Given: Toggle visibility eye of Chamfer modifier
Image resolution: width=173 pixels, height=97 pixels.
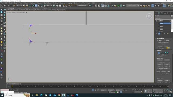Looking at the screenshot, I should click(x=156, y=20).
